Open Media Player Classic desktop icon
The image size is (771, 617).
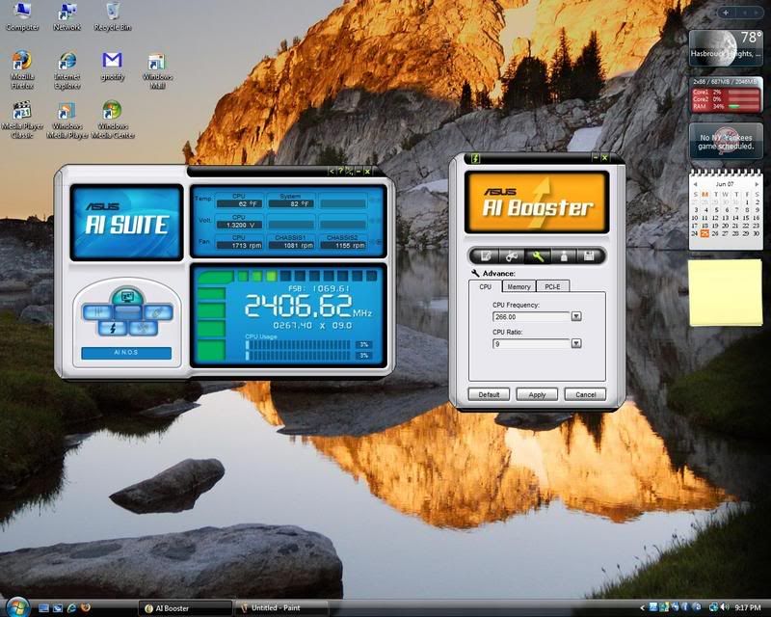(x=22, y=120)
